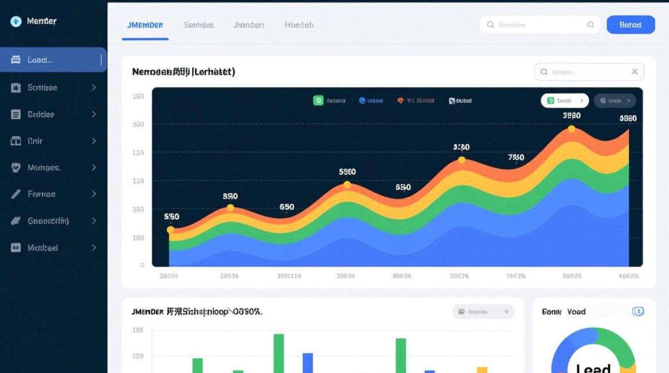Switch to the fourth top tab

click(299, 25)
